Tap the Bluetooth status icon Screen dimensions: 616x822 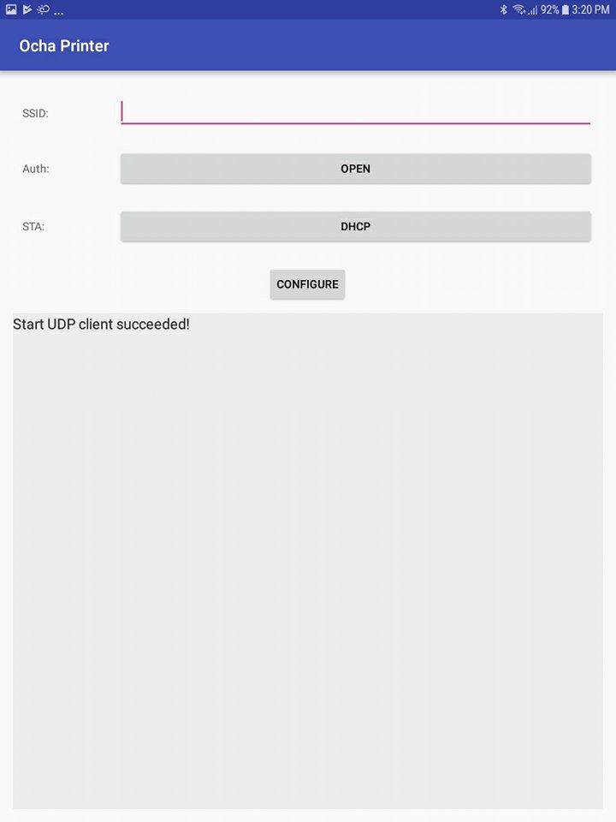pyautogui.click(x=504, y=9)
